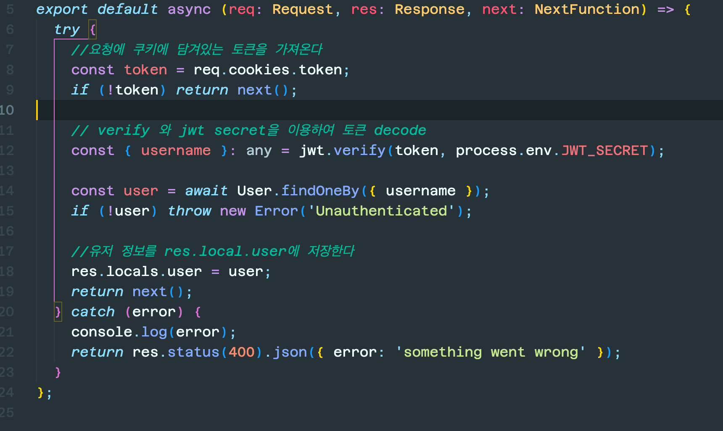Click 'User' class name on line 14
This screenshot has width=723, height=431.
(x=254, y=191)
